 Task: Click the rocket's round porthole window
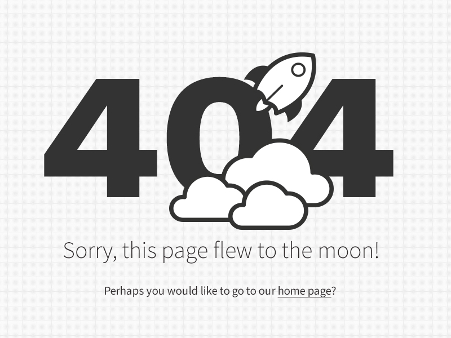point(298,69)
